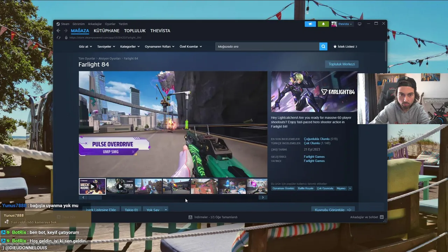
Task: Select the third screenshot thumbnail
Action: [148, 186]
